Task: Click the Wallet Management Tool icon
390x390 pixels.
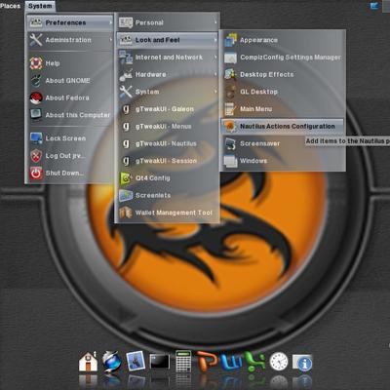Action: coord(126,213)
